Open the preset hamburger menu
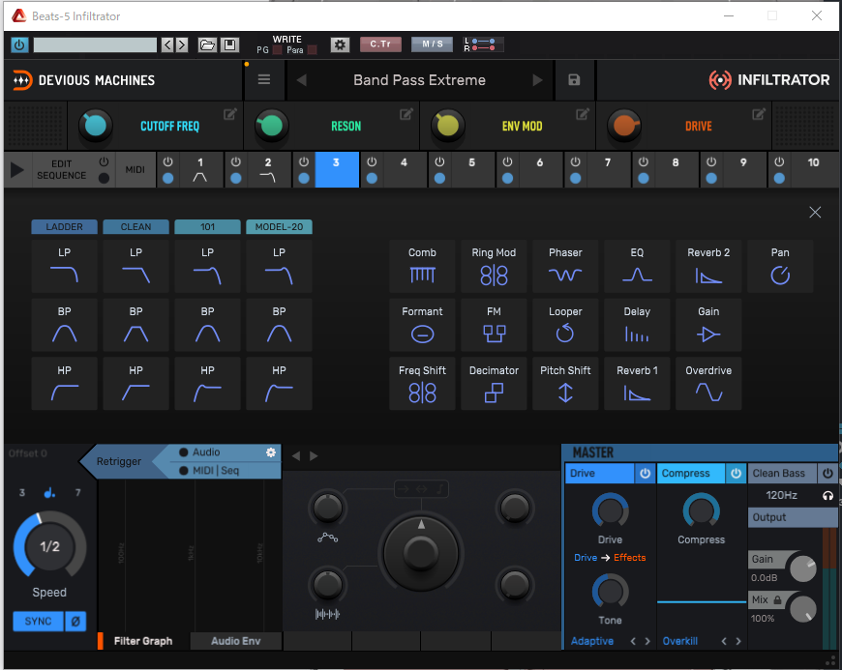 click(x=263, y=80)
